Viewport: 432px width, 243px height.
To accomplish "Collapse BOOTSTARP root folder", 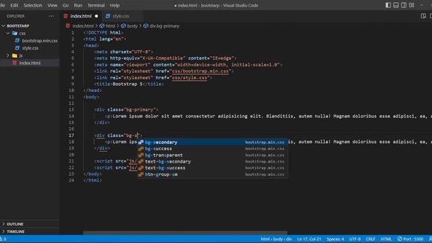I will pyautogui.click(x=3, y=26).
